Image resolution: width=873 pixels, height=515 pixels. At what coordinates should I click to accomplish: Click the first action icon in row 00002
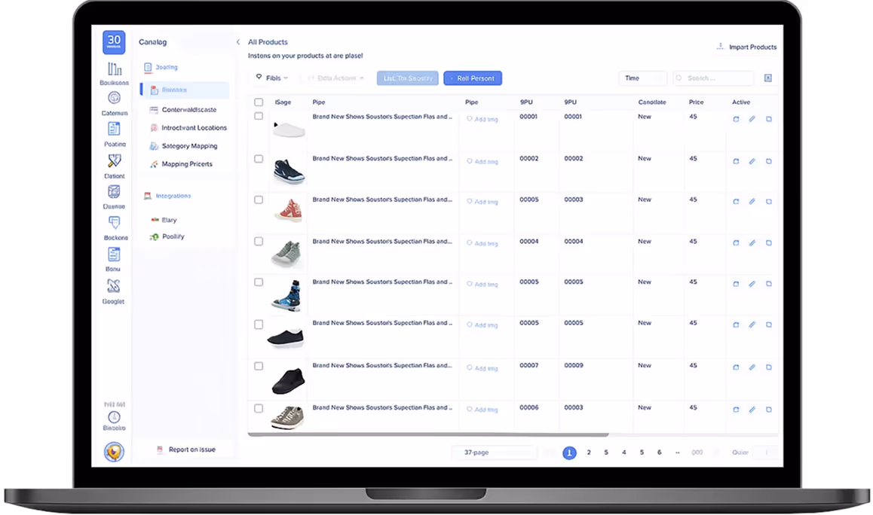pos(736,161)
